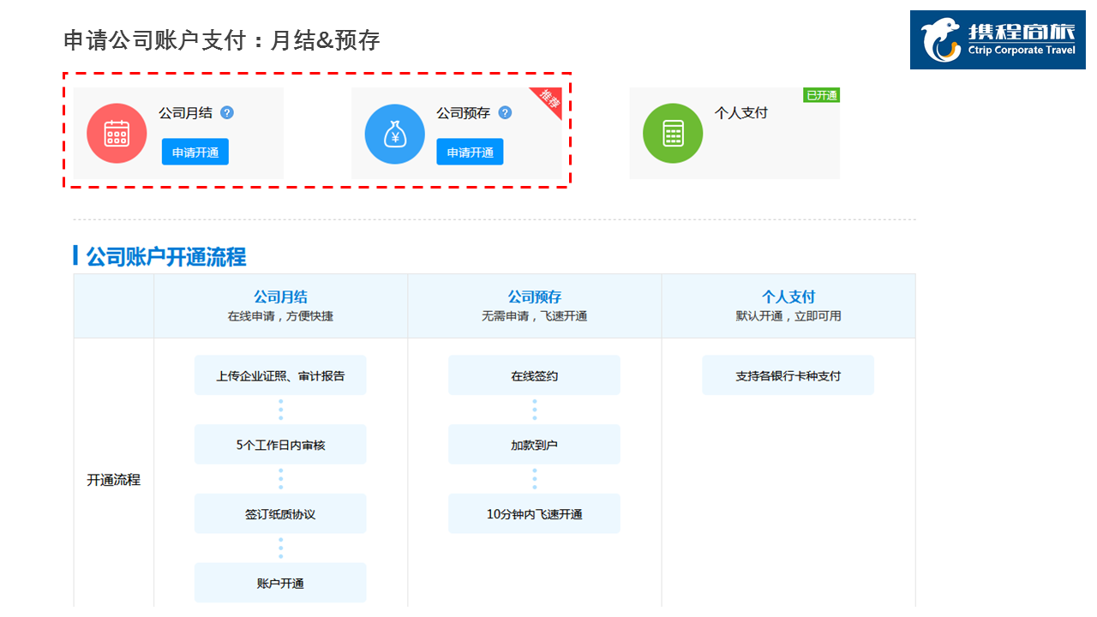Select the 公司预存 card title
The width and height of the screenshot is (1097, 617).
(463, 112)
